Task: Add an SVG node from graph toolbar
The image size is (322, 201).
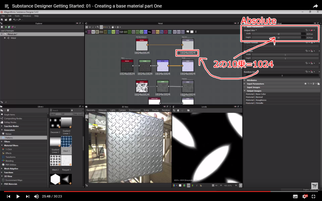Action: (x=154, y=32)
